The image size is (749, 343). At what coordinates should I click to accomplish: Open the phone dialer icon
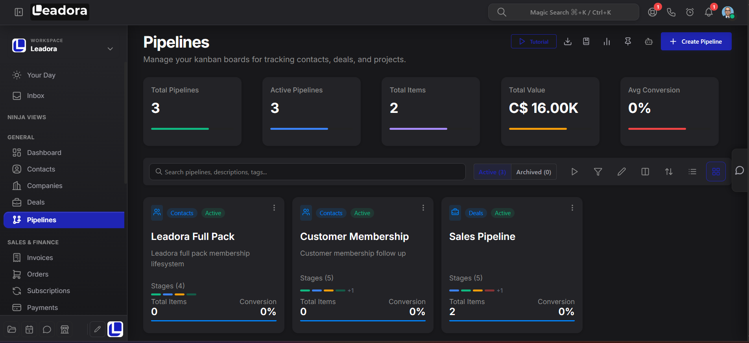pos(671,12)
